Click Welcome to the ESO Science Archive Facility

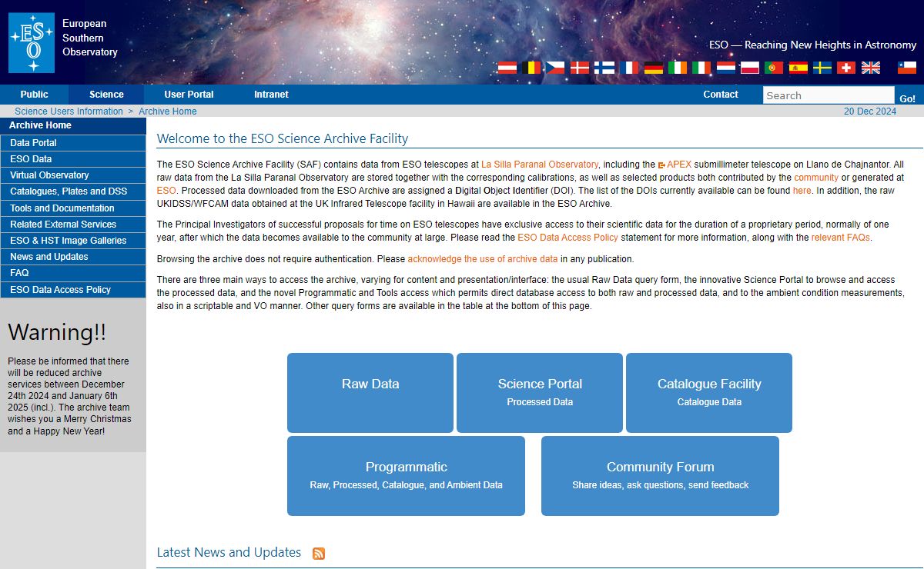click(283, 139)
